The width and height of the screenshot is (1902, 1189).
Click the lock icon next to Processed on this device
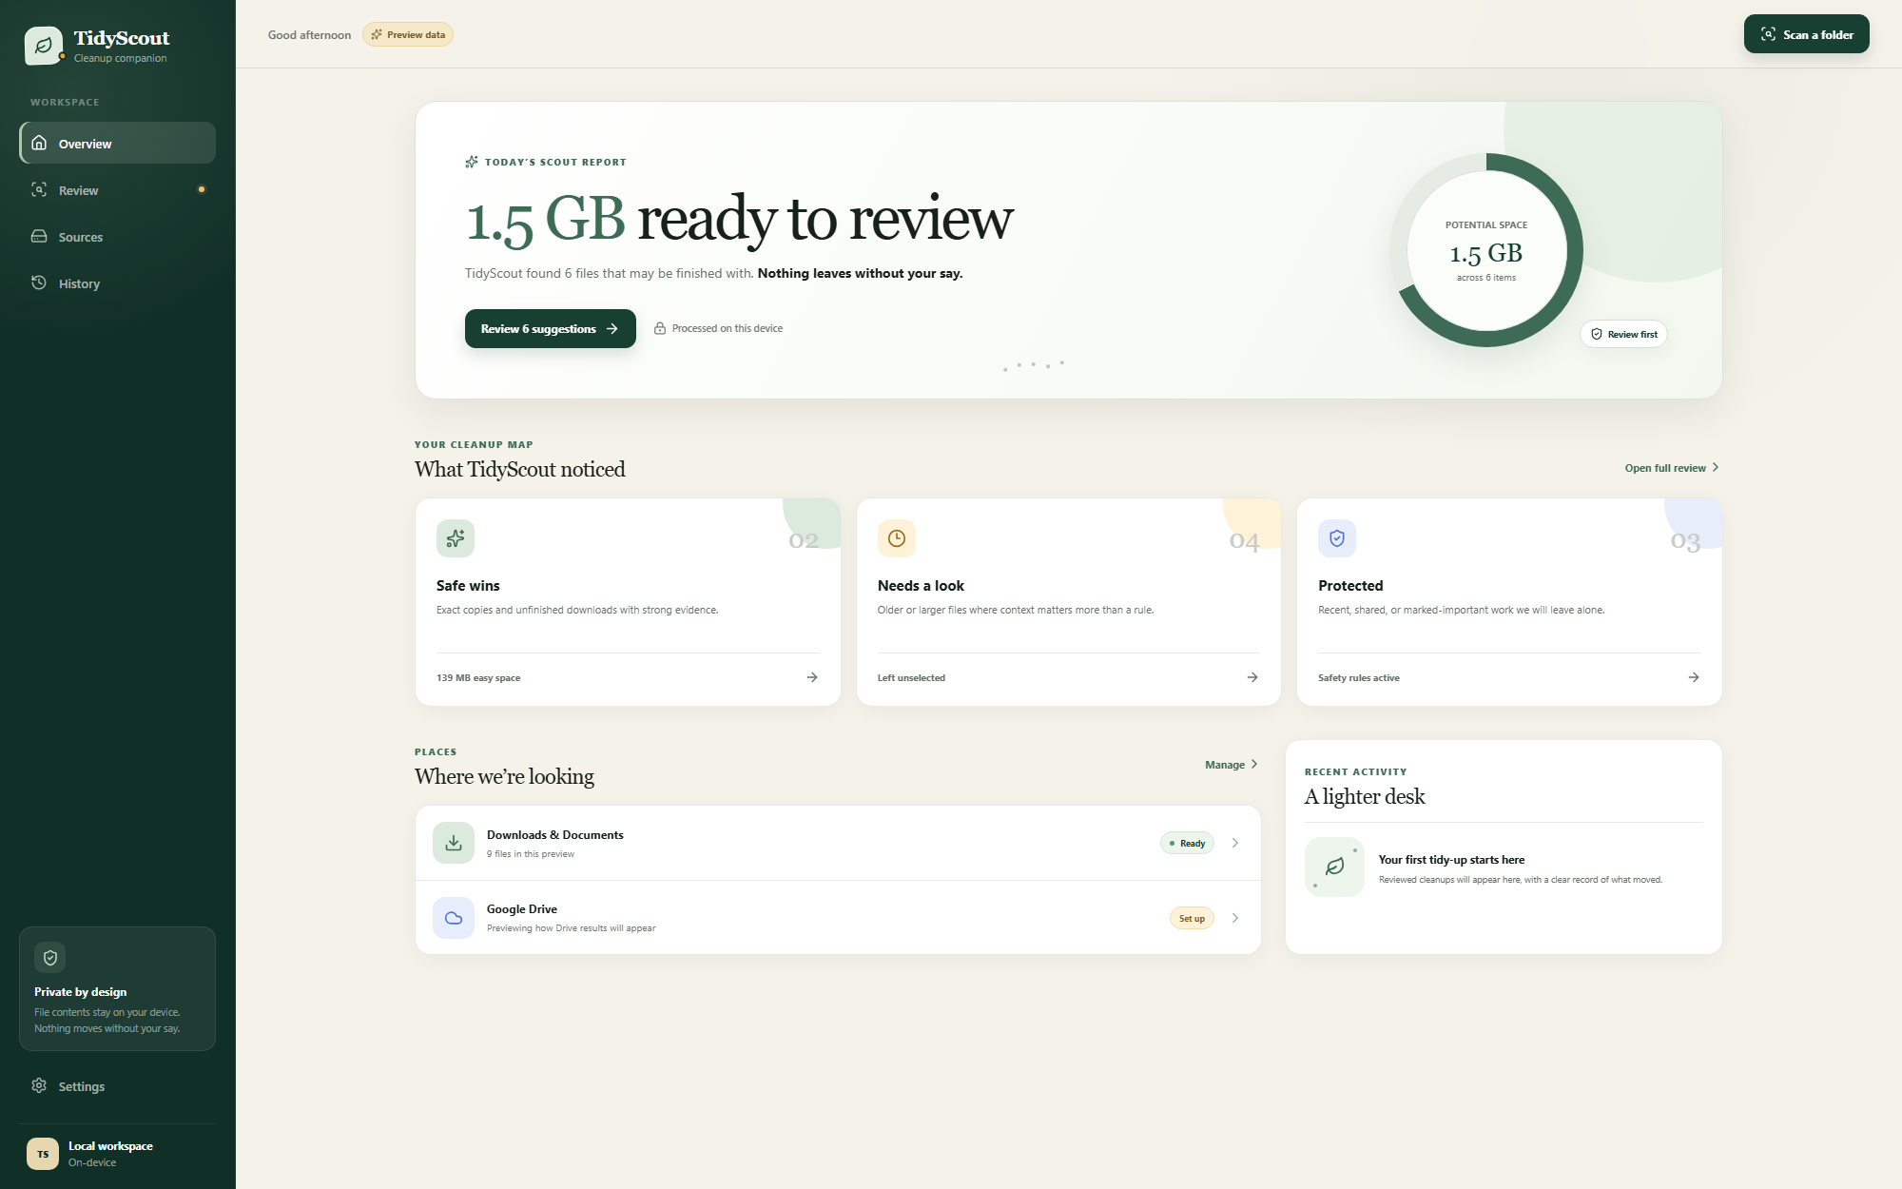tap(660, 328)
